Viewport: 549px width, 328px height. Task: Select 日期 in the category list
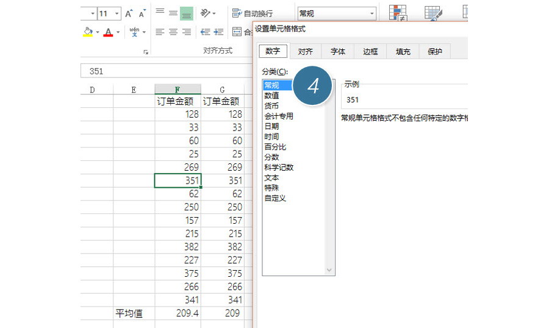pos(271,126)
